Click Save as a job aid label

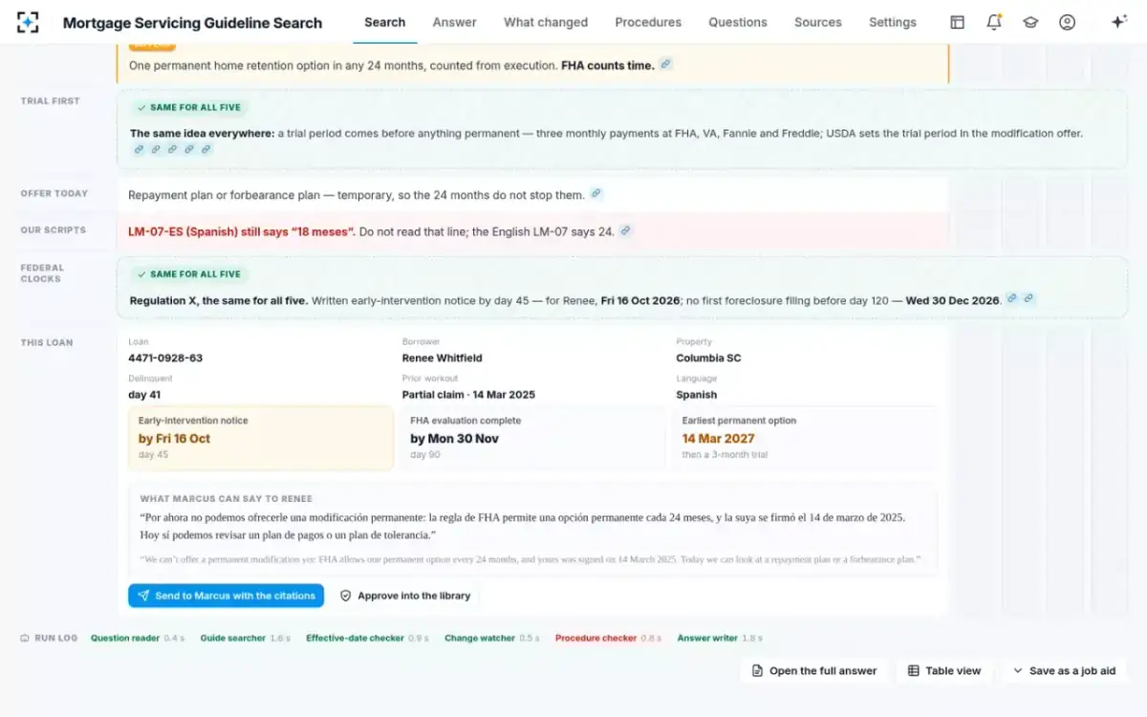pyautogui.click(x=1072, y=671)
